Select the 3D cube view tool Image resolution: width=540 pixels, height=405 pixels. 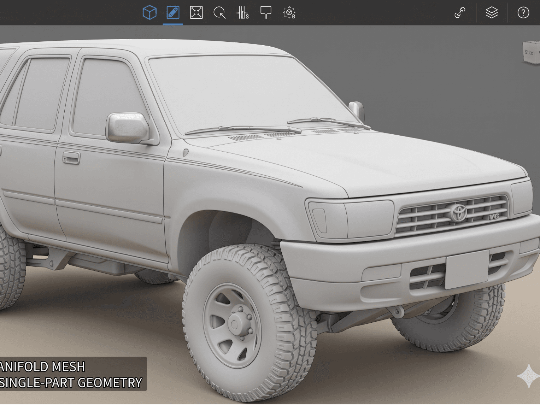pos(149,13)
